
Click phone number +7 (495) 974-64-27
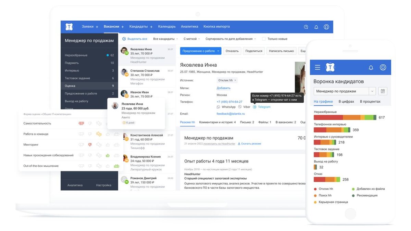tap(229, 102)
